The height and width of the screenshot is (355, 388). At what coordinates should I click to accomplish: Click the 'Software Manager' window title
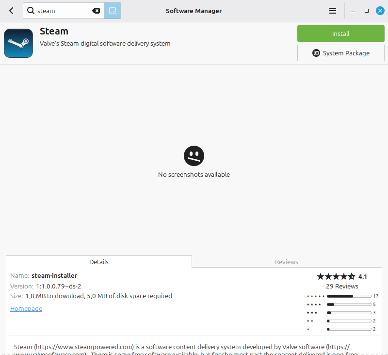point(194,11)
